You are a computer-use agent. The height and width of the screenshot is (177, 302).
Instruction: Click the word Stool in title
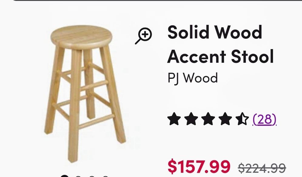252,56
